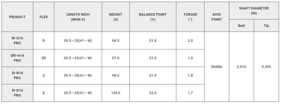Click the Butt sub-header cell
281x104 pixels.
[241, 26]
